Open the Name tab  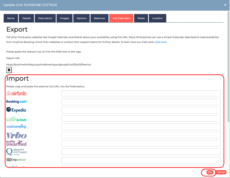(x=11, y=18)
